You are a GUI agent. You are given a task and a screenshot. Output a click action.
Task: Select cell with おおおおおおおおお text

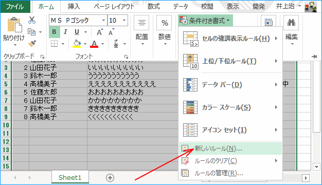133,92
